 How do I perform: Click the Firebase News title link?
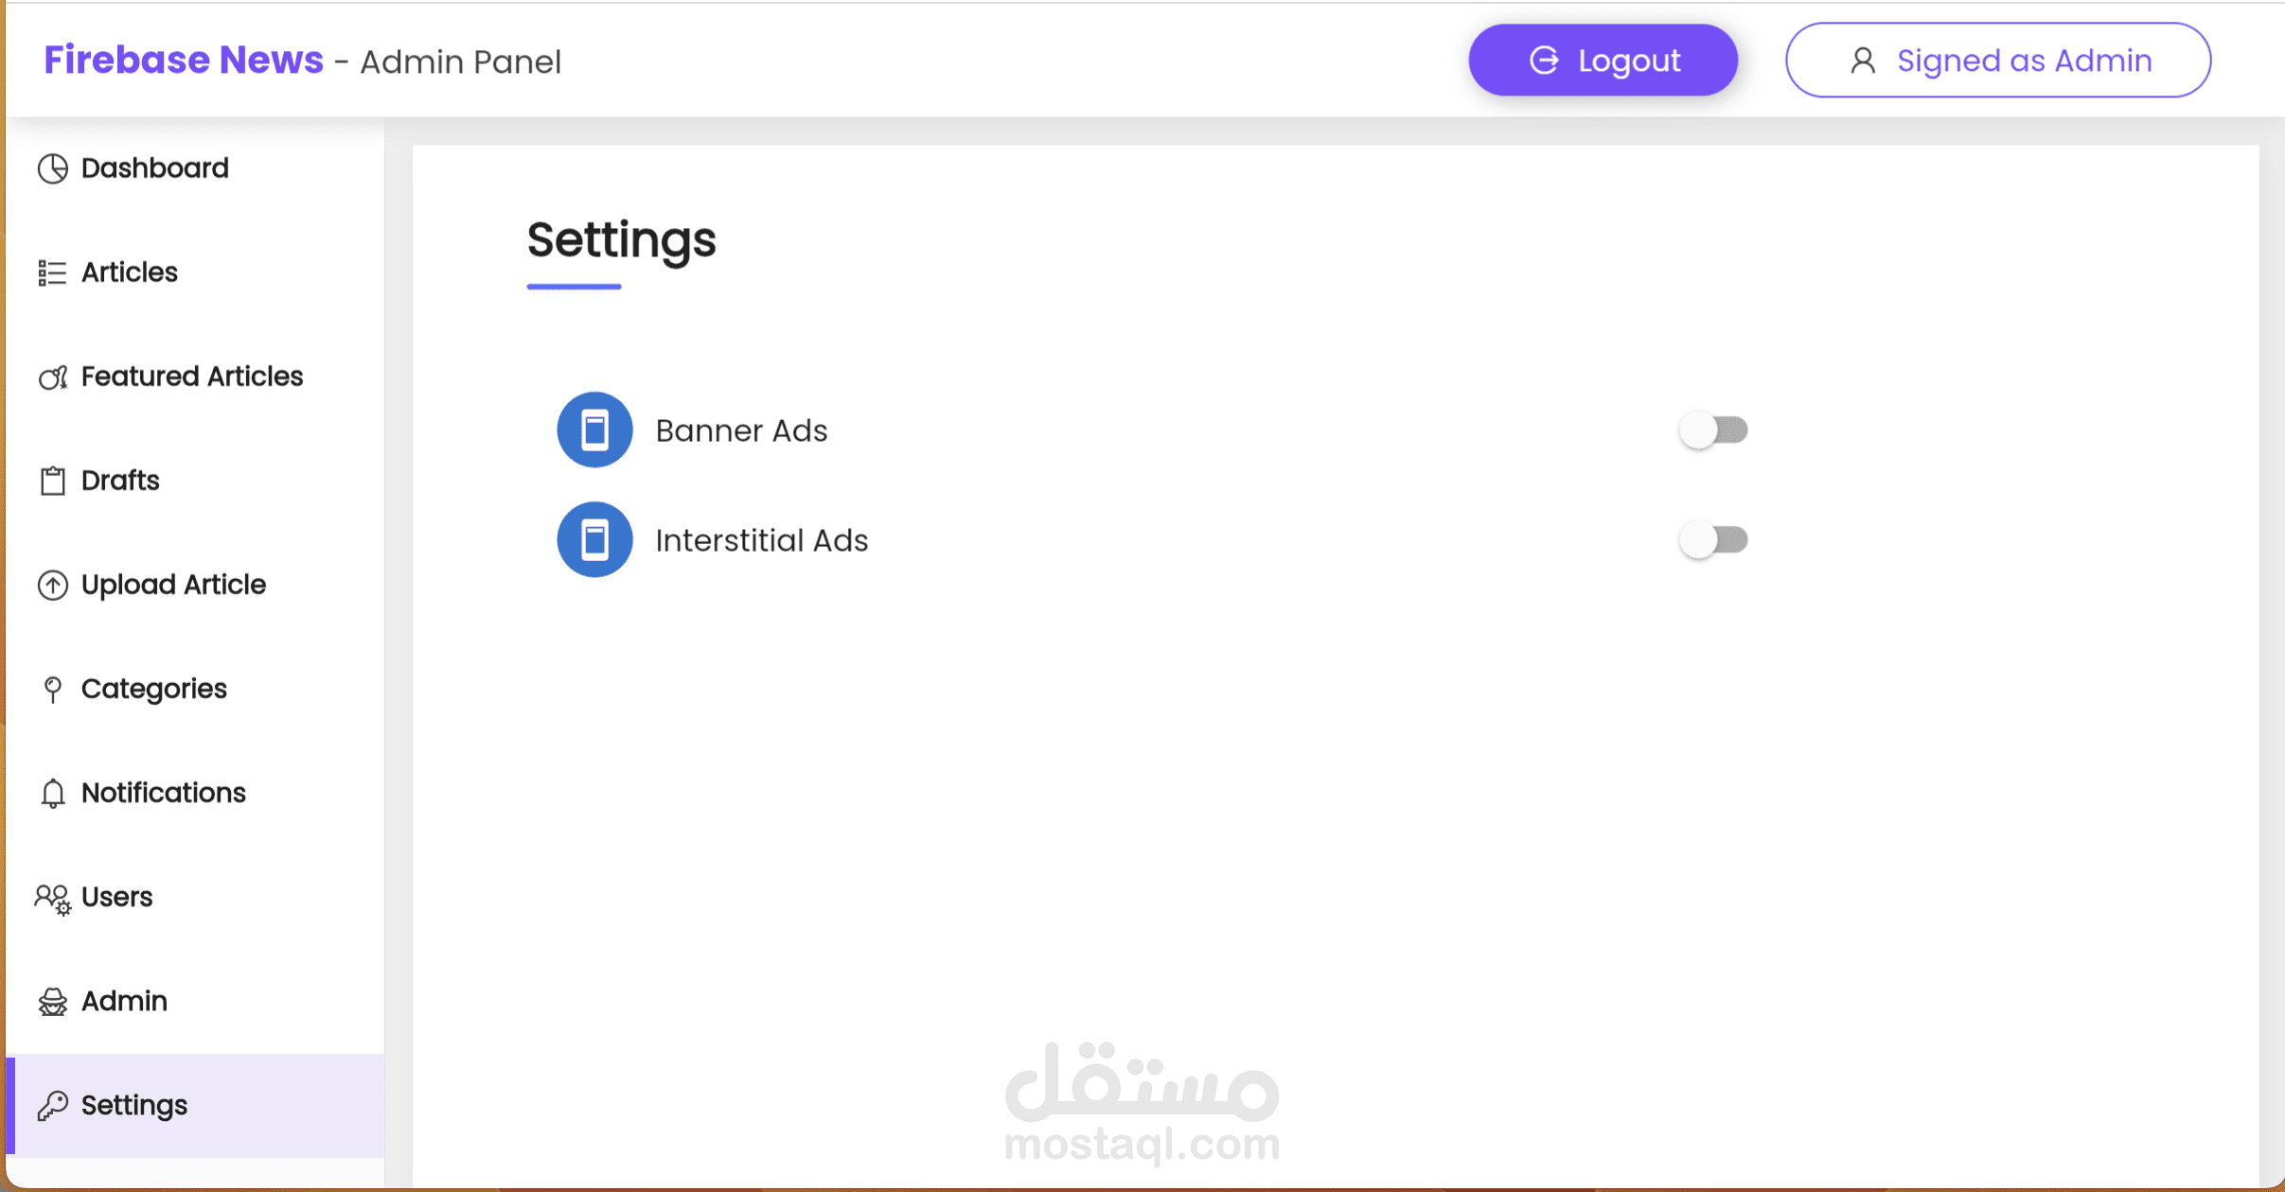pos(184,60)
